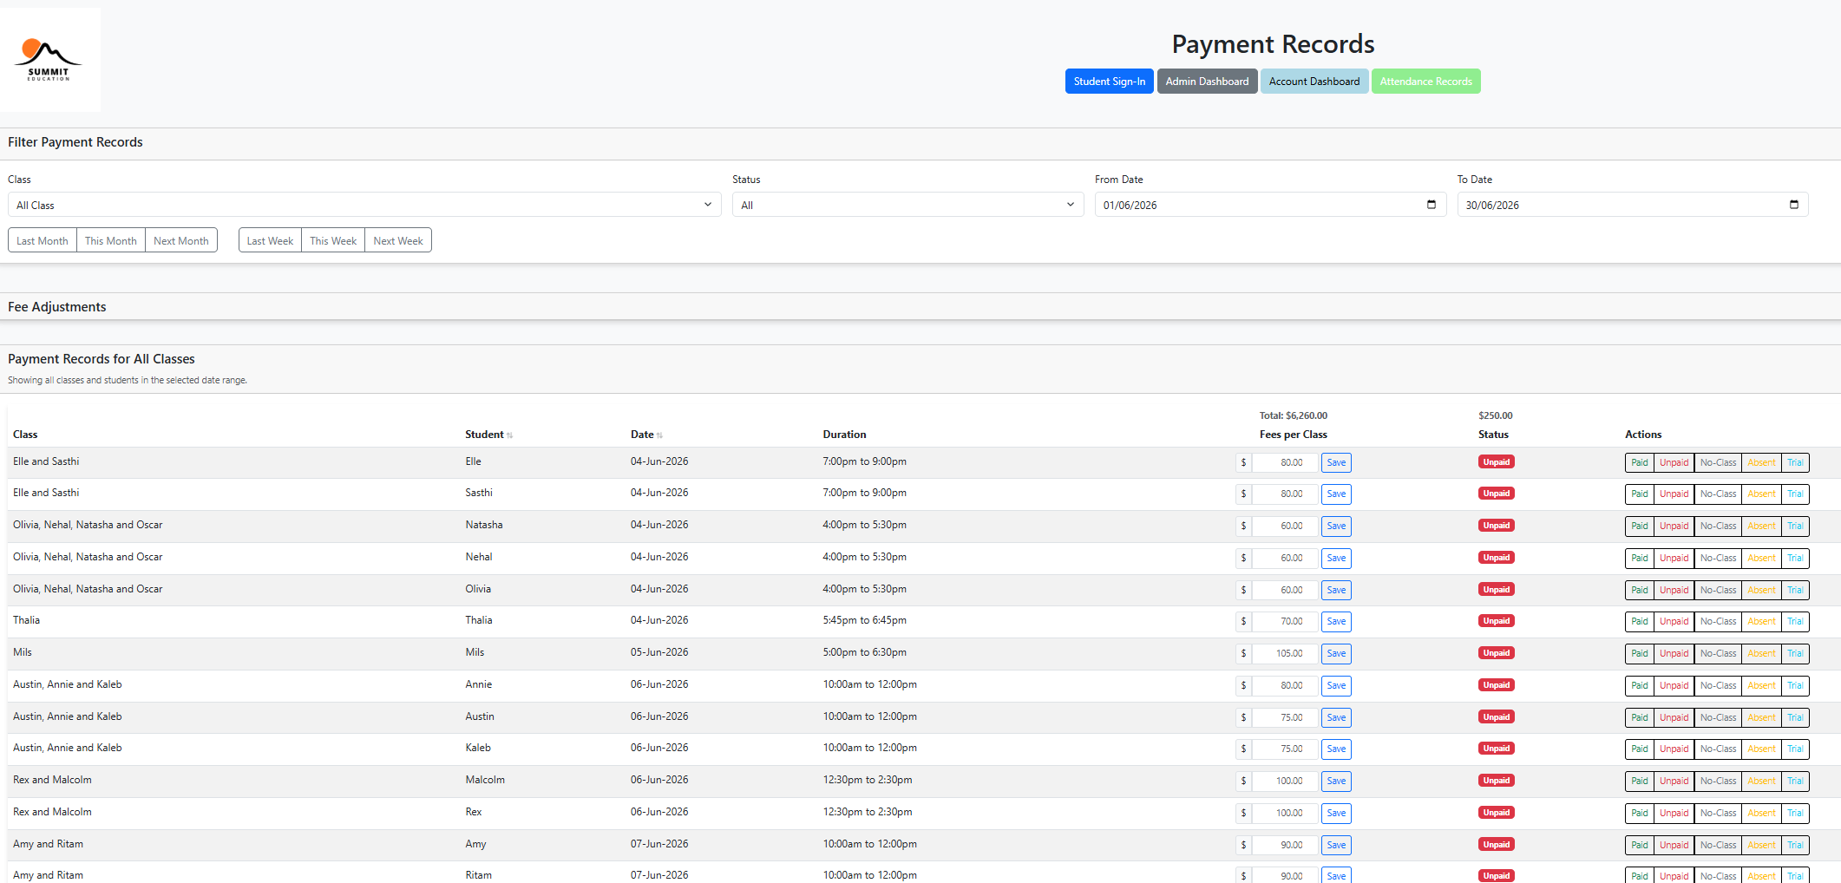Save fee for Sasthi's row
The image size is (1841, 883).
pos(1336,494)
